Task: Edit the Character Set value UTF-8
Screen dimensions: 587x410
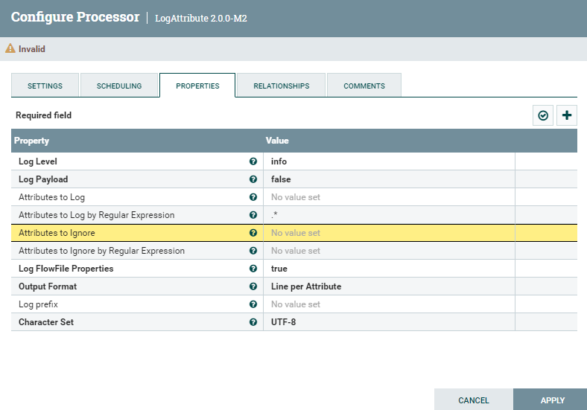Action: tap(389, 322)
